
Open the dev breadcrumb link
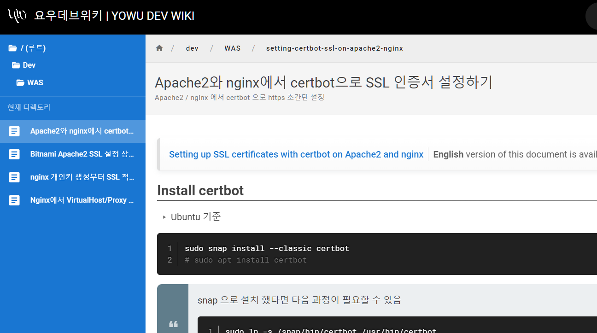(x=192, y=48)
